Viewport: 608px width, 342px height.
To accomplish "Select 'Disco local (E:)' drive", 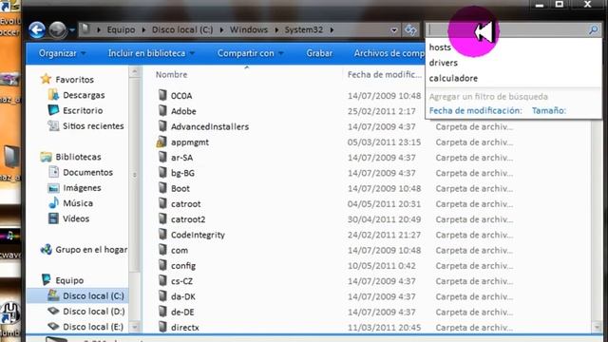I will coord(93,327).
